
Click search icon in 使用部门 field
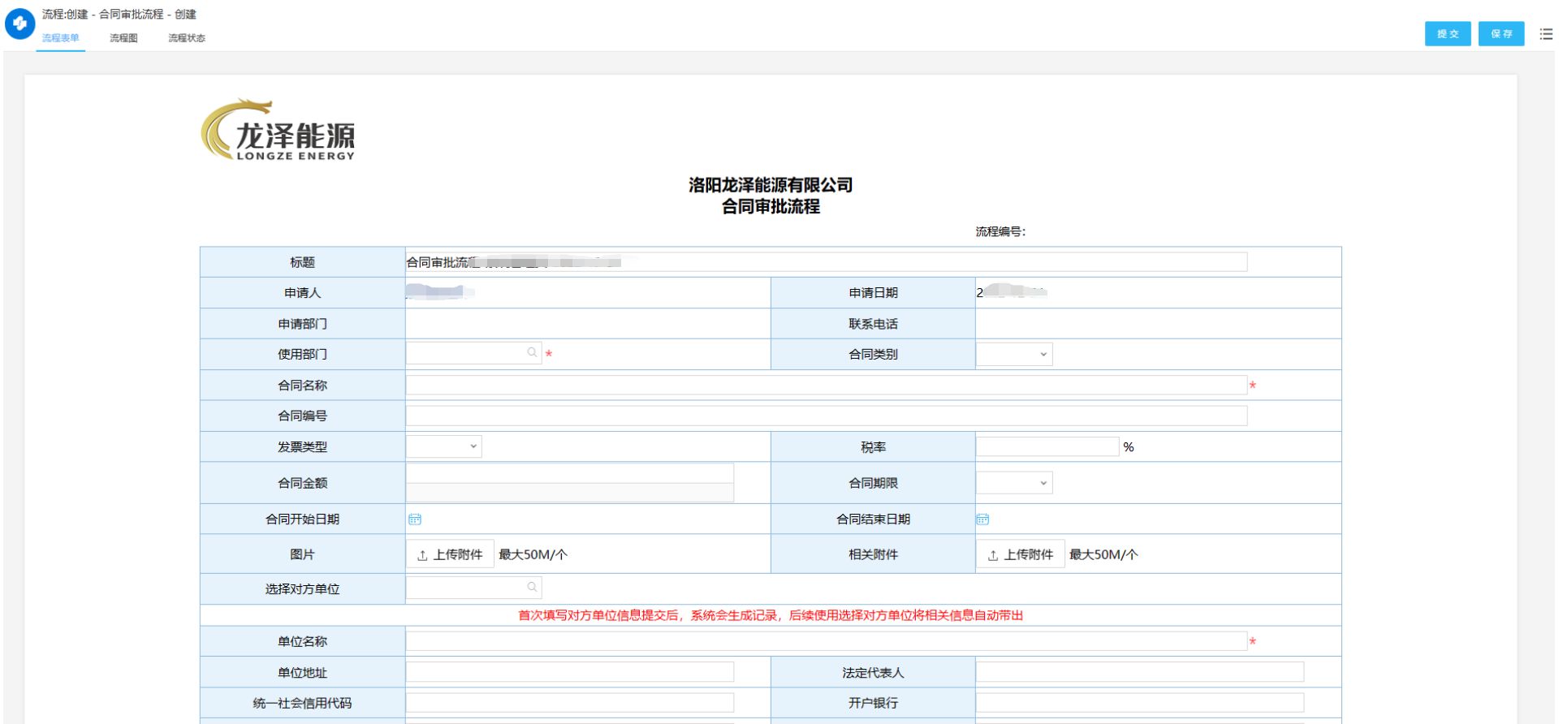pos(533,353)
